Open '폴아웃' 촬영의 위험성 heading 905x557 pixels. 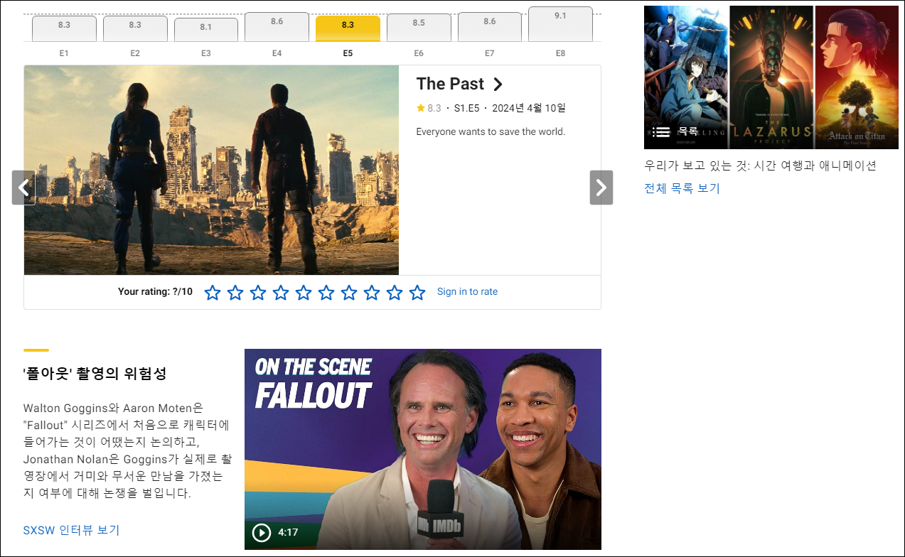click(95, 374)
